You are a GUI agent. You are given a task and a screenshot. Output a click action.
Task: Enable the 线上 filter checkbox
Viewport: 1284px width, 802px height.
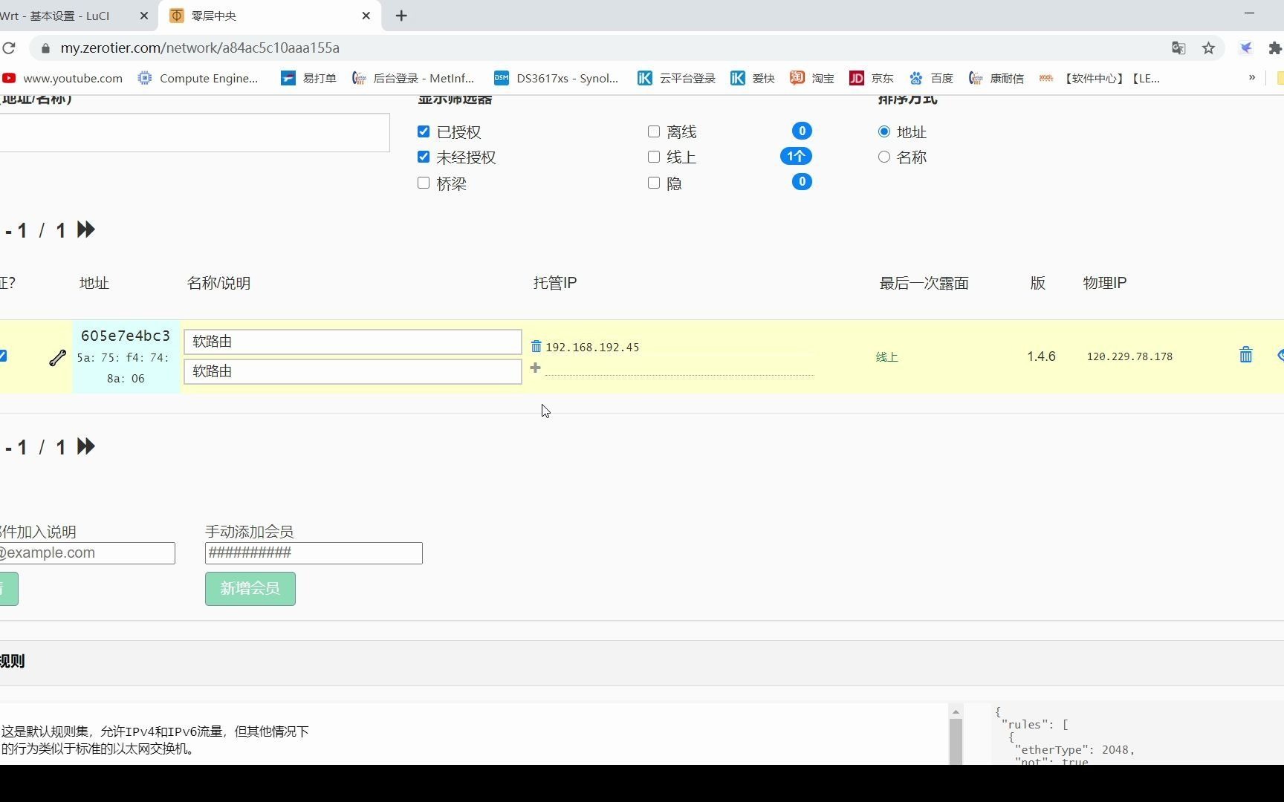pyautogui.click(x=654, y=157)
